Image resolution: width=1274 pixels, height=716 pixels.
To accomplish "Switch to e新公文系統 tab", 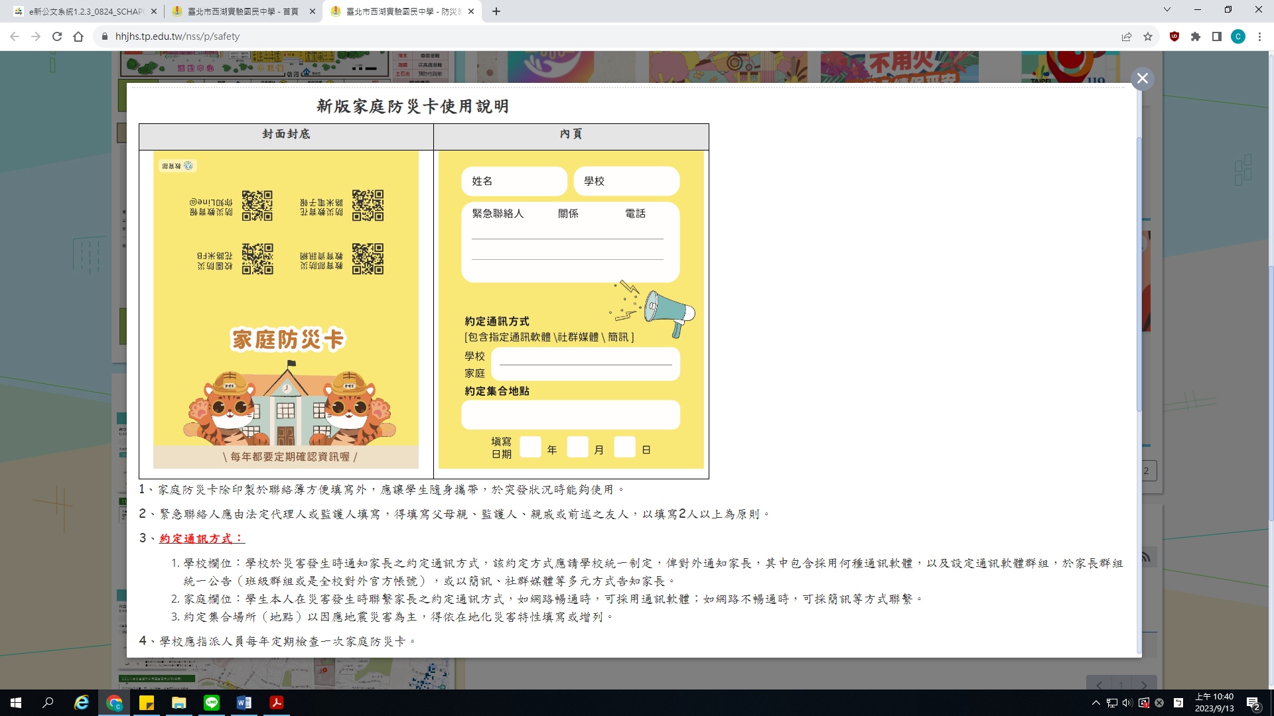I will [x=86, y=11].
